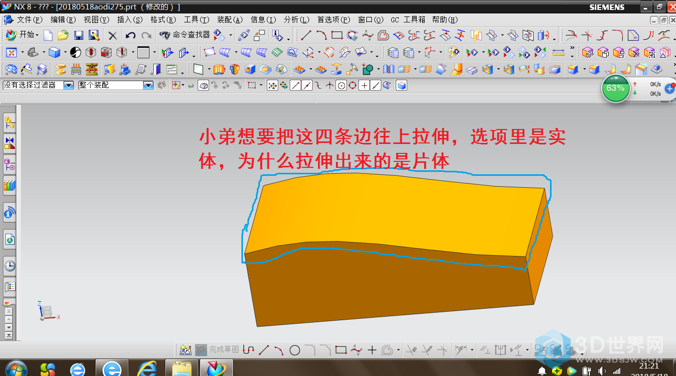Select the sketch Rectangle tool in bottom toolbar

point(341,350)
